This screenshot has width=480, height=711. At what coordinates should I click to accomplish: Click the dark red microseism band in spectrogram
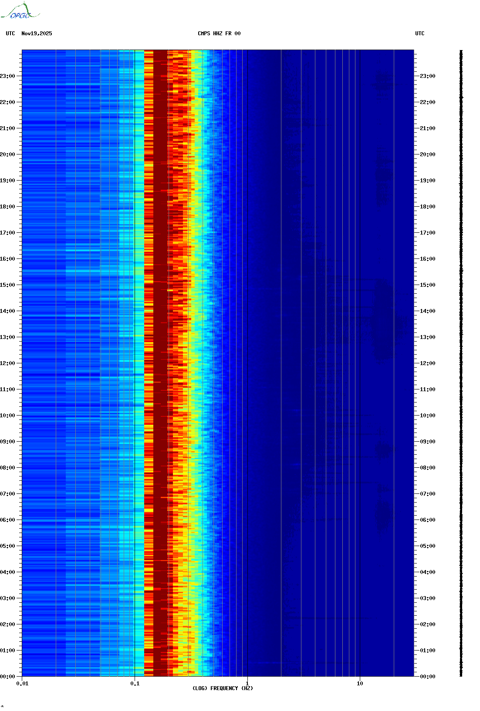point(160,348)
